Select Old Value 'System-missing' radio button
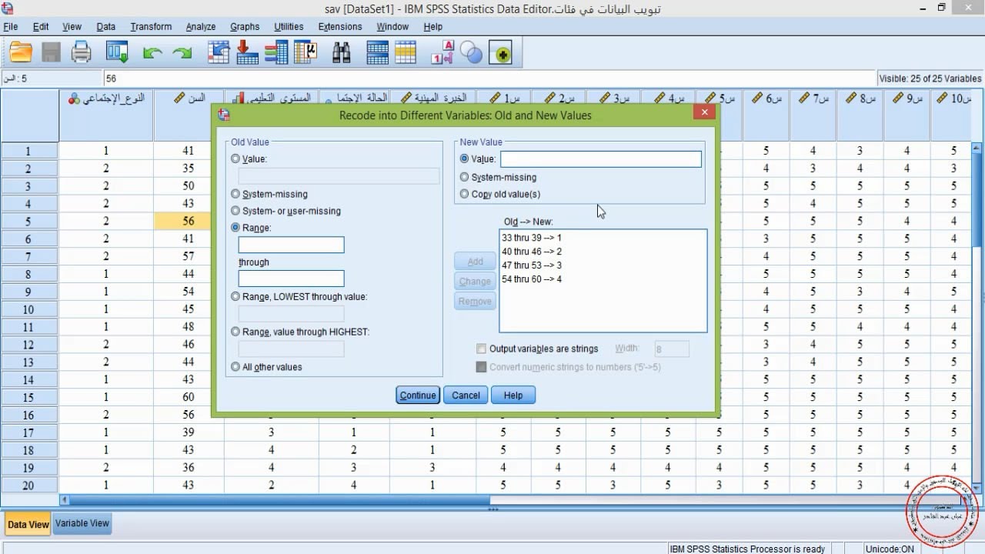985x554 pixels. click(x=235, y=194)
